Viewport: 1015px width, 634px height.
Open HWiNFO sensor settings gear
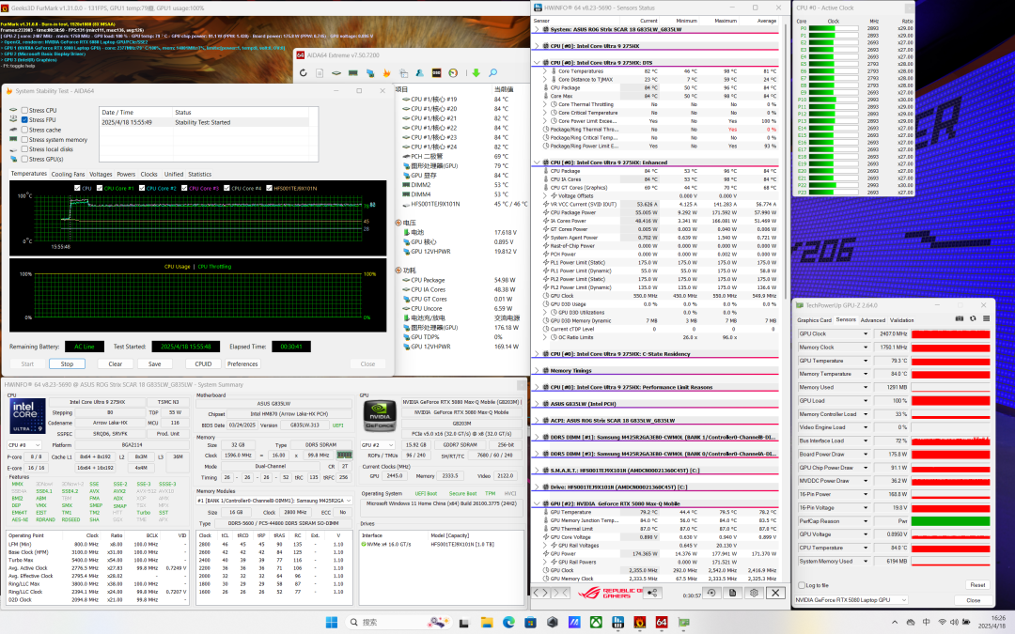click(x=754, y=593)
